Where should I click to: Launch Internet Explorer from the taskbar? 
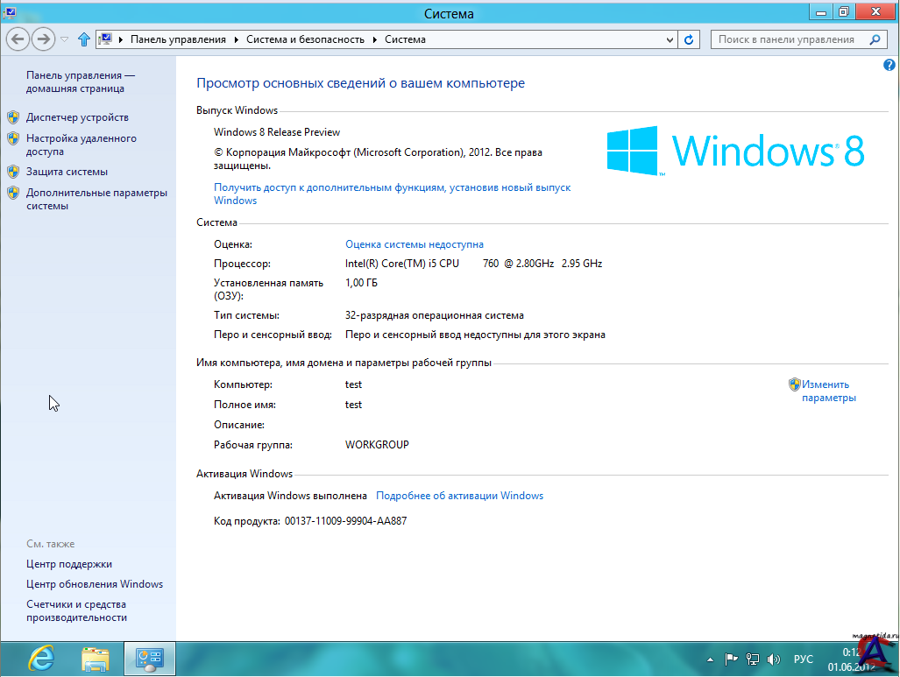pyautogui.click(x=40, y=658)
